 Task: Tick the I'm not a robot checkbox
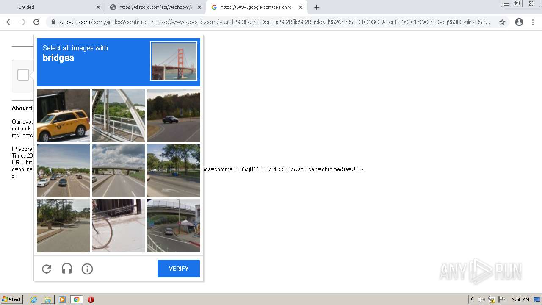(x=23, y=75)
